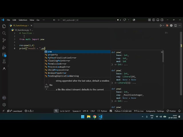Run the Python file with play button
183x137 pixels.
point(161,25)
